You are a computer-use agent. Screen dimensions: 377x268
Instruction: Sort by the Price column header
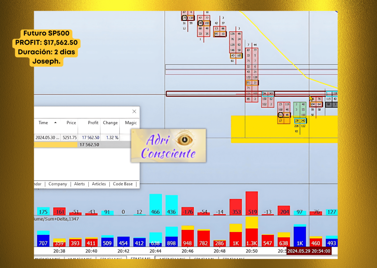pyautogui.click(x=71, y=123)
